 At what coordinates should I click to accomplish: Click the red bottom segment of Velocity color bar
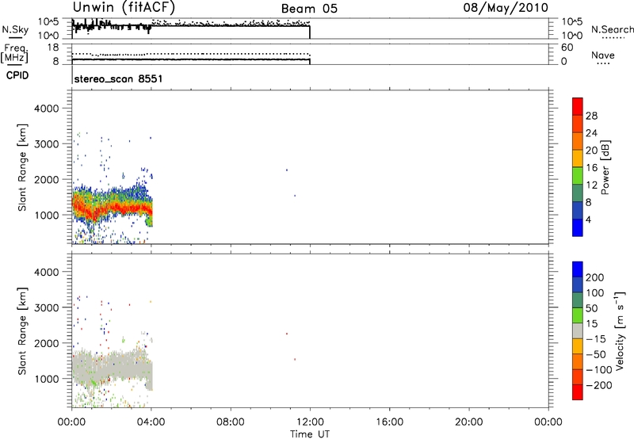point(578,392)
